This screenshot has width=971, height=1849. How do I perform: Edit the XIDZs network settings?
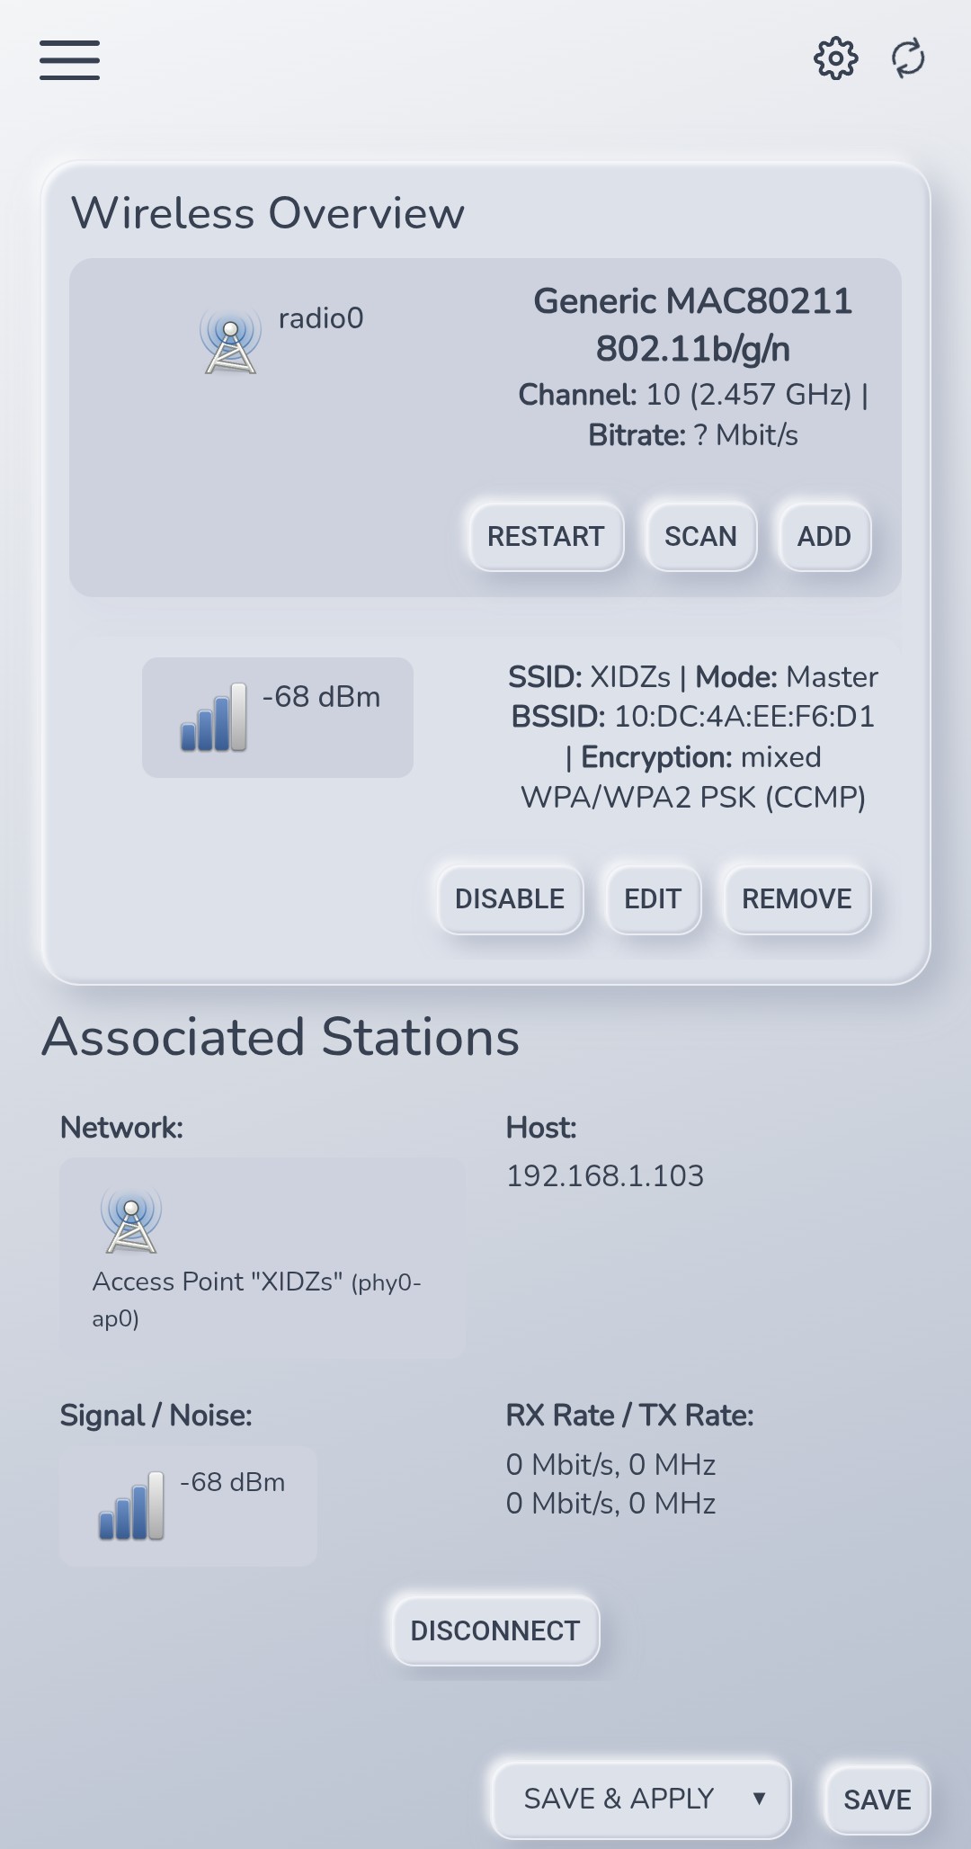[653, 899]
